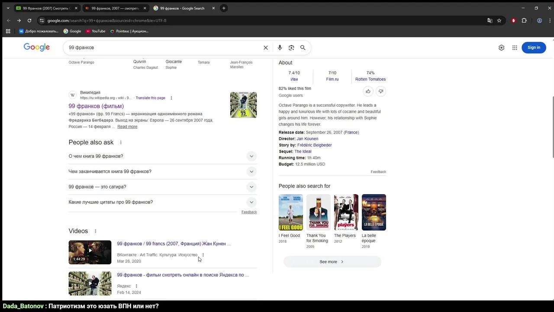Open Film.ru rating link
The width and height of the screenshot is (554, 312).
coord(332,79)
